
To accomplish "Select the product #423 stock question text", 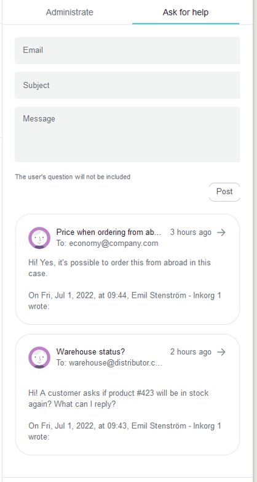I will 119,398.
